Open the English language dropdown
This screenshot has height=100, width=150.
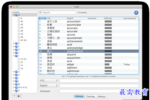point(48,85)
